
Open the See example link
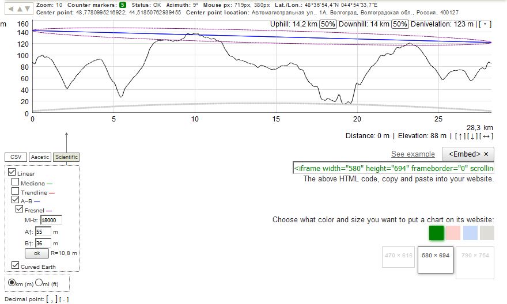point(413,154)
